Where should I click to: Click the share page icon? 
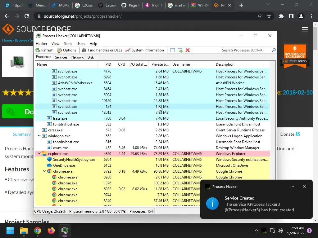pos(259,16)
